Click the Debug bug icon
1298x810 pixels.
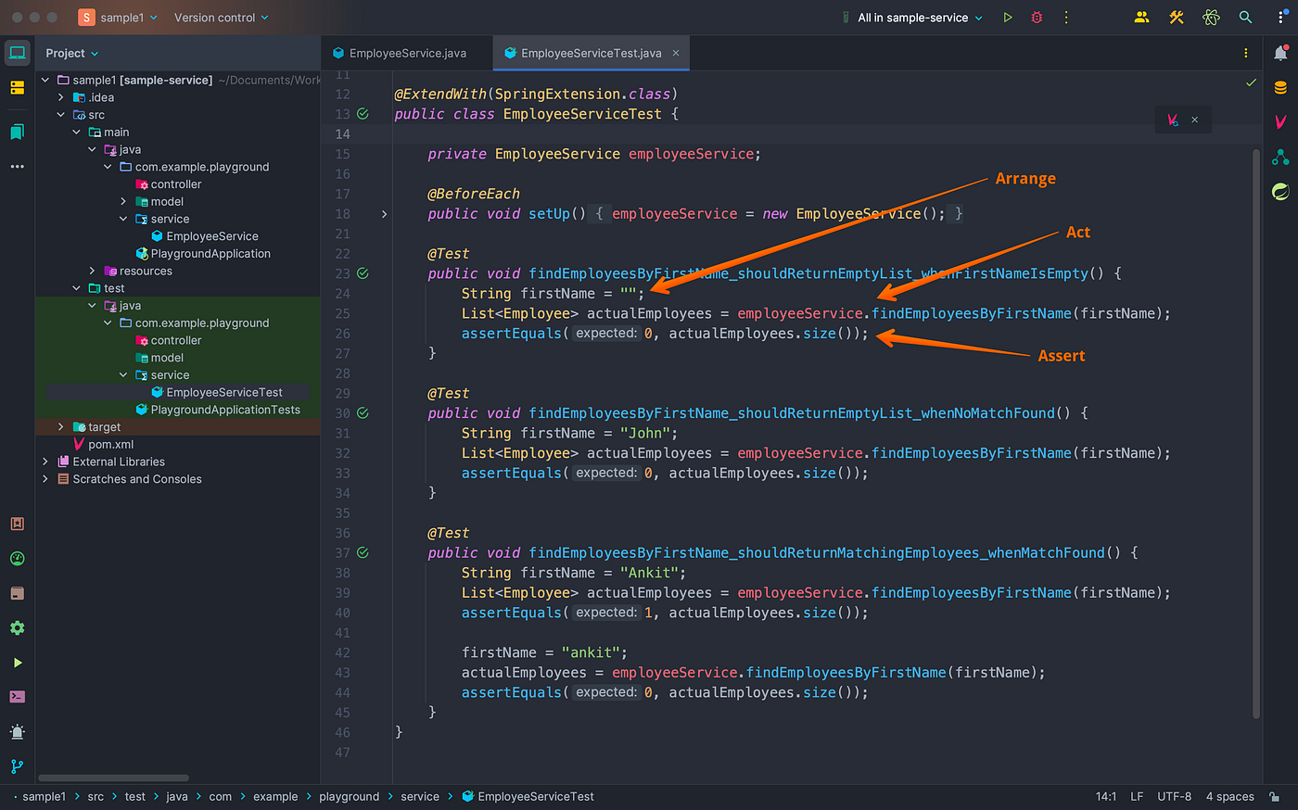coord(1037,18)
